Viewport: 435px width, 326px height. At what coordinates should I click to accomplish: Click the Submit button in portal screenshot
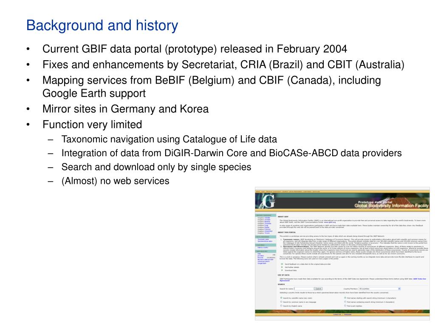[318, 289]
